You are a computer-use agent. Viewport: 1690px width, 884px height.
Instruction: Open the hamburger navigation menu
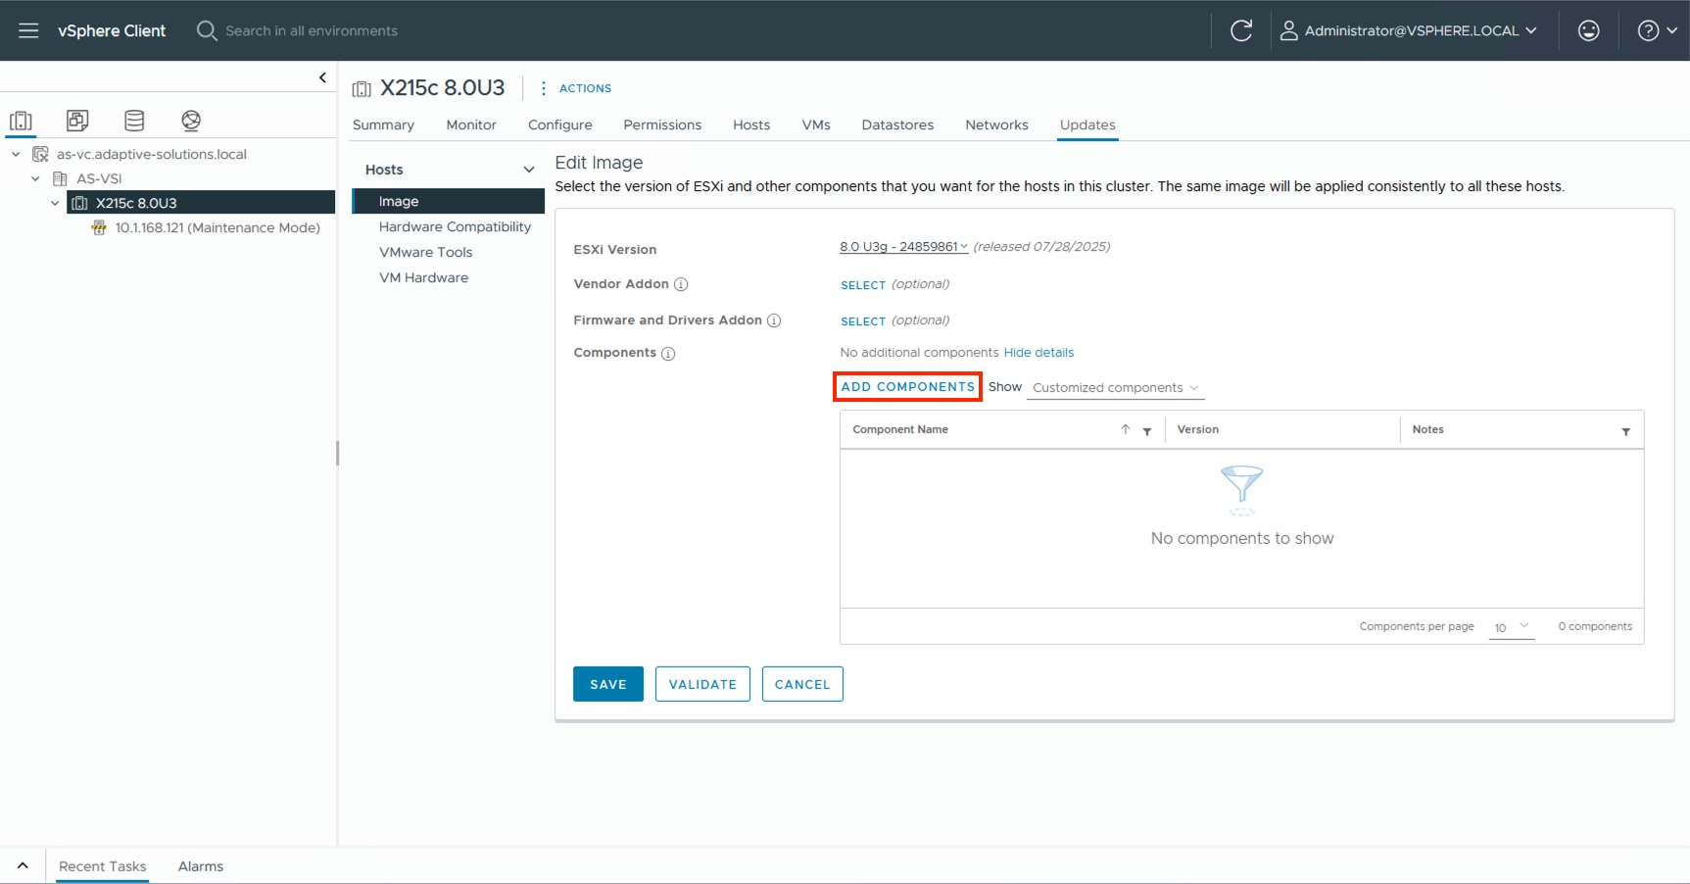point(27,29)
